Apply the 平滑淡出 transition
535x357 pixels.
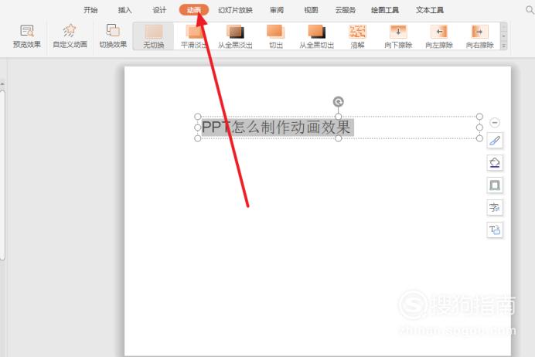click(194, 36)
